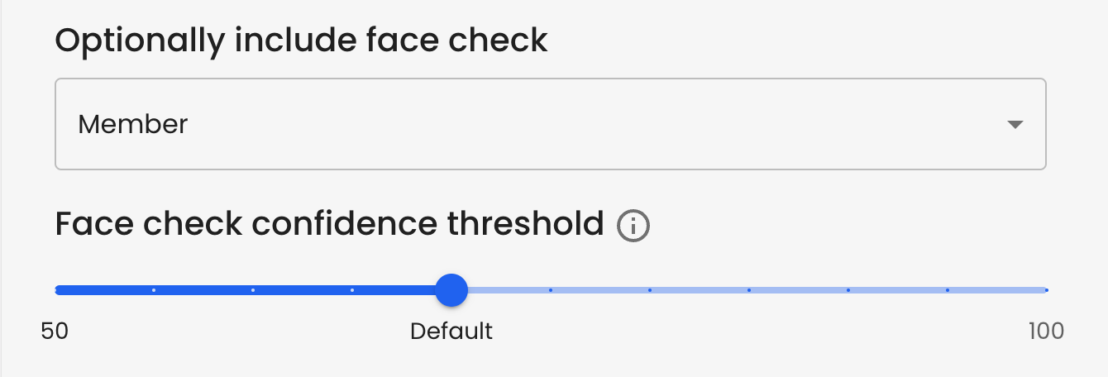Click 'Face check confidence threshold' label

point(329,223)
